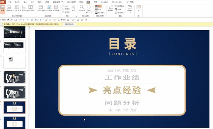213x129 pixels.
Task: Switch to Reading view (阅读视图)
Action: [x=30, y=8]
